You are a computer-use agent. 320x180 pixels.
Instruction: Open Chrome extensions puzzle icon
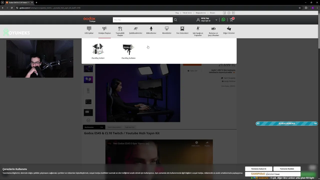coord(306,8)
